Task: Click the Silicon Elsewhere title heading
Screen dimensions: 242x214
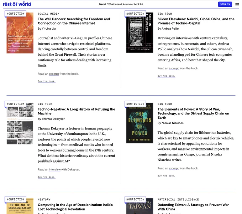Action: point(196,21)
